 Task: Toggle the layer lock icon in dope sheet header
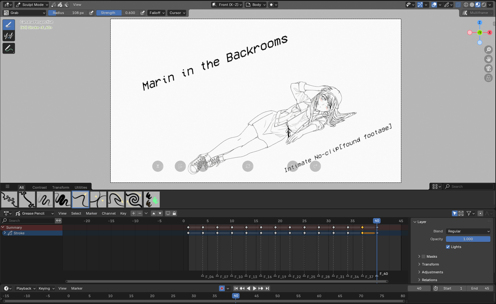[x=174, y=213]
